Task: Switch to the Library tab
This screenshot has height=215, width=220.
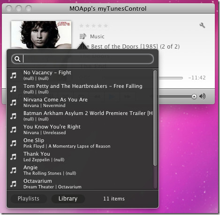Action: point(68,199)
